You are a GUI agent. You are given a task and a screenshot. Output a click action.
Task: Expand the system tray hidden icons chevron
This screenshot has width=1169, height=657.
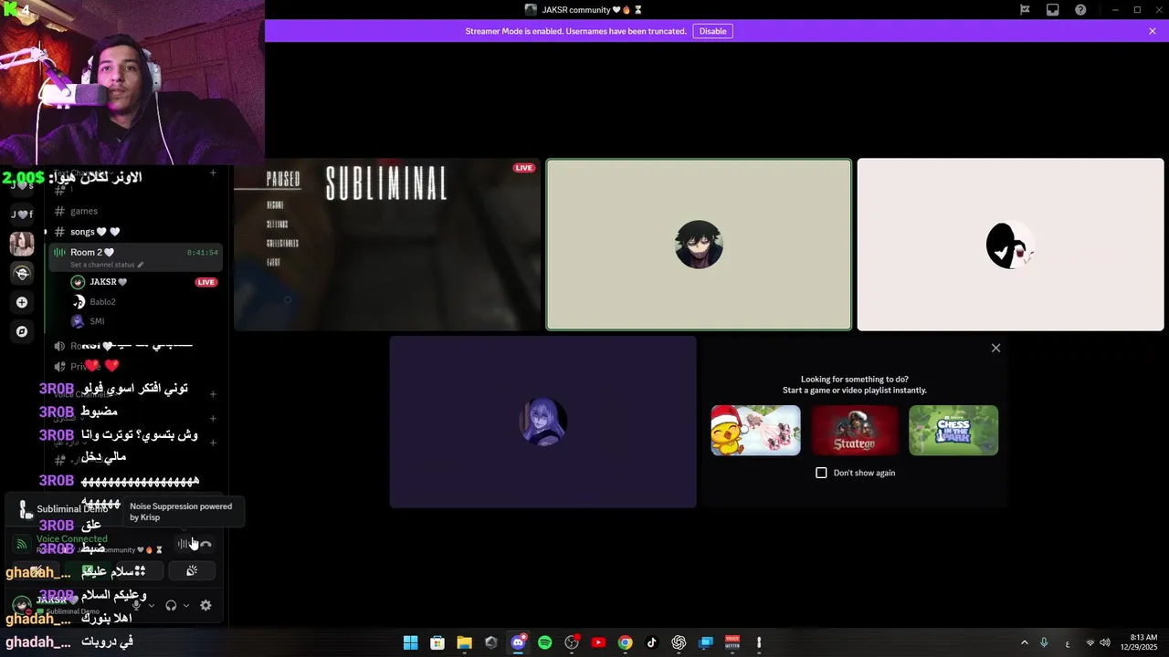[x=1024, y=643]
